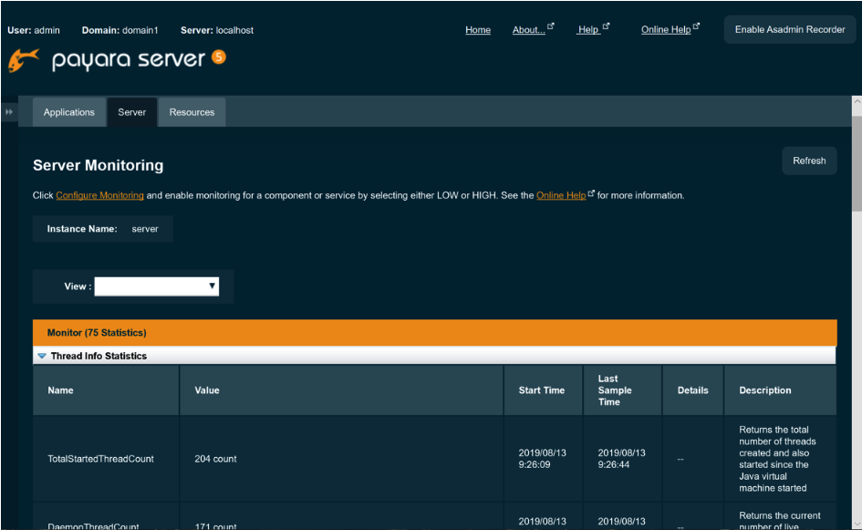Click the orange badge beside payara server
This screenshot has height=530, width=862.
coord(218,57)
